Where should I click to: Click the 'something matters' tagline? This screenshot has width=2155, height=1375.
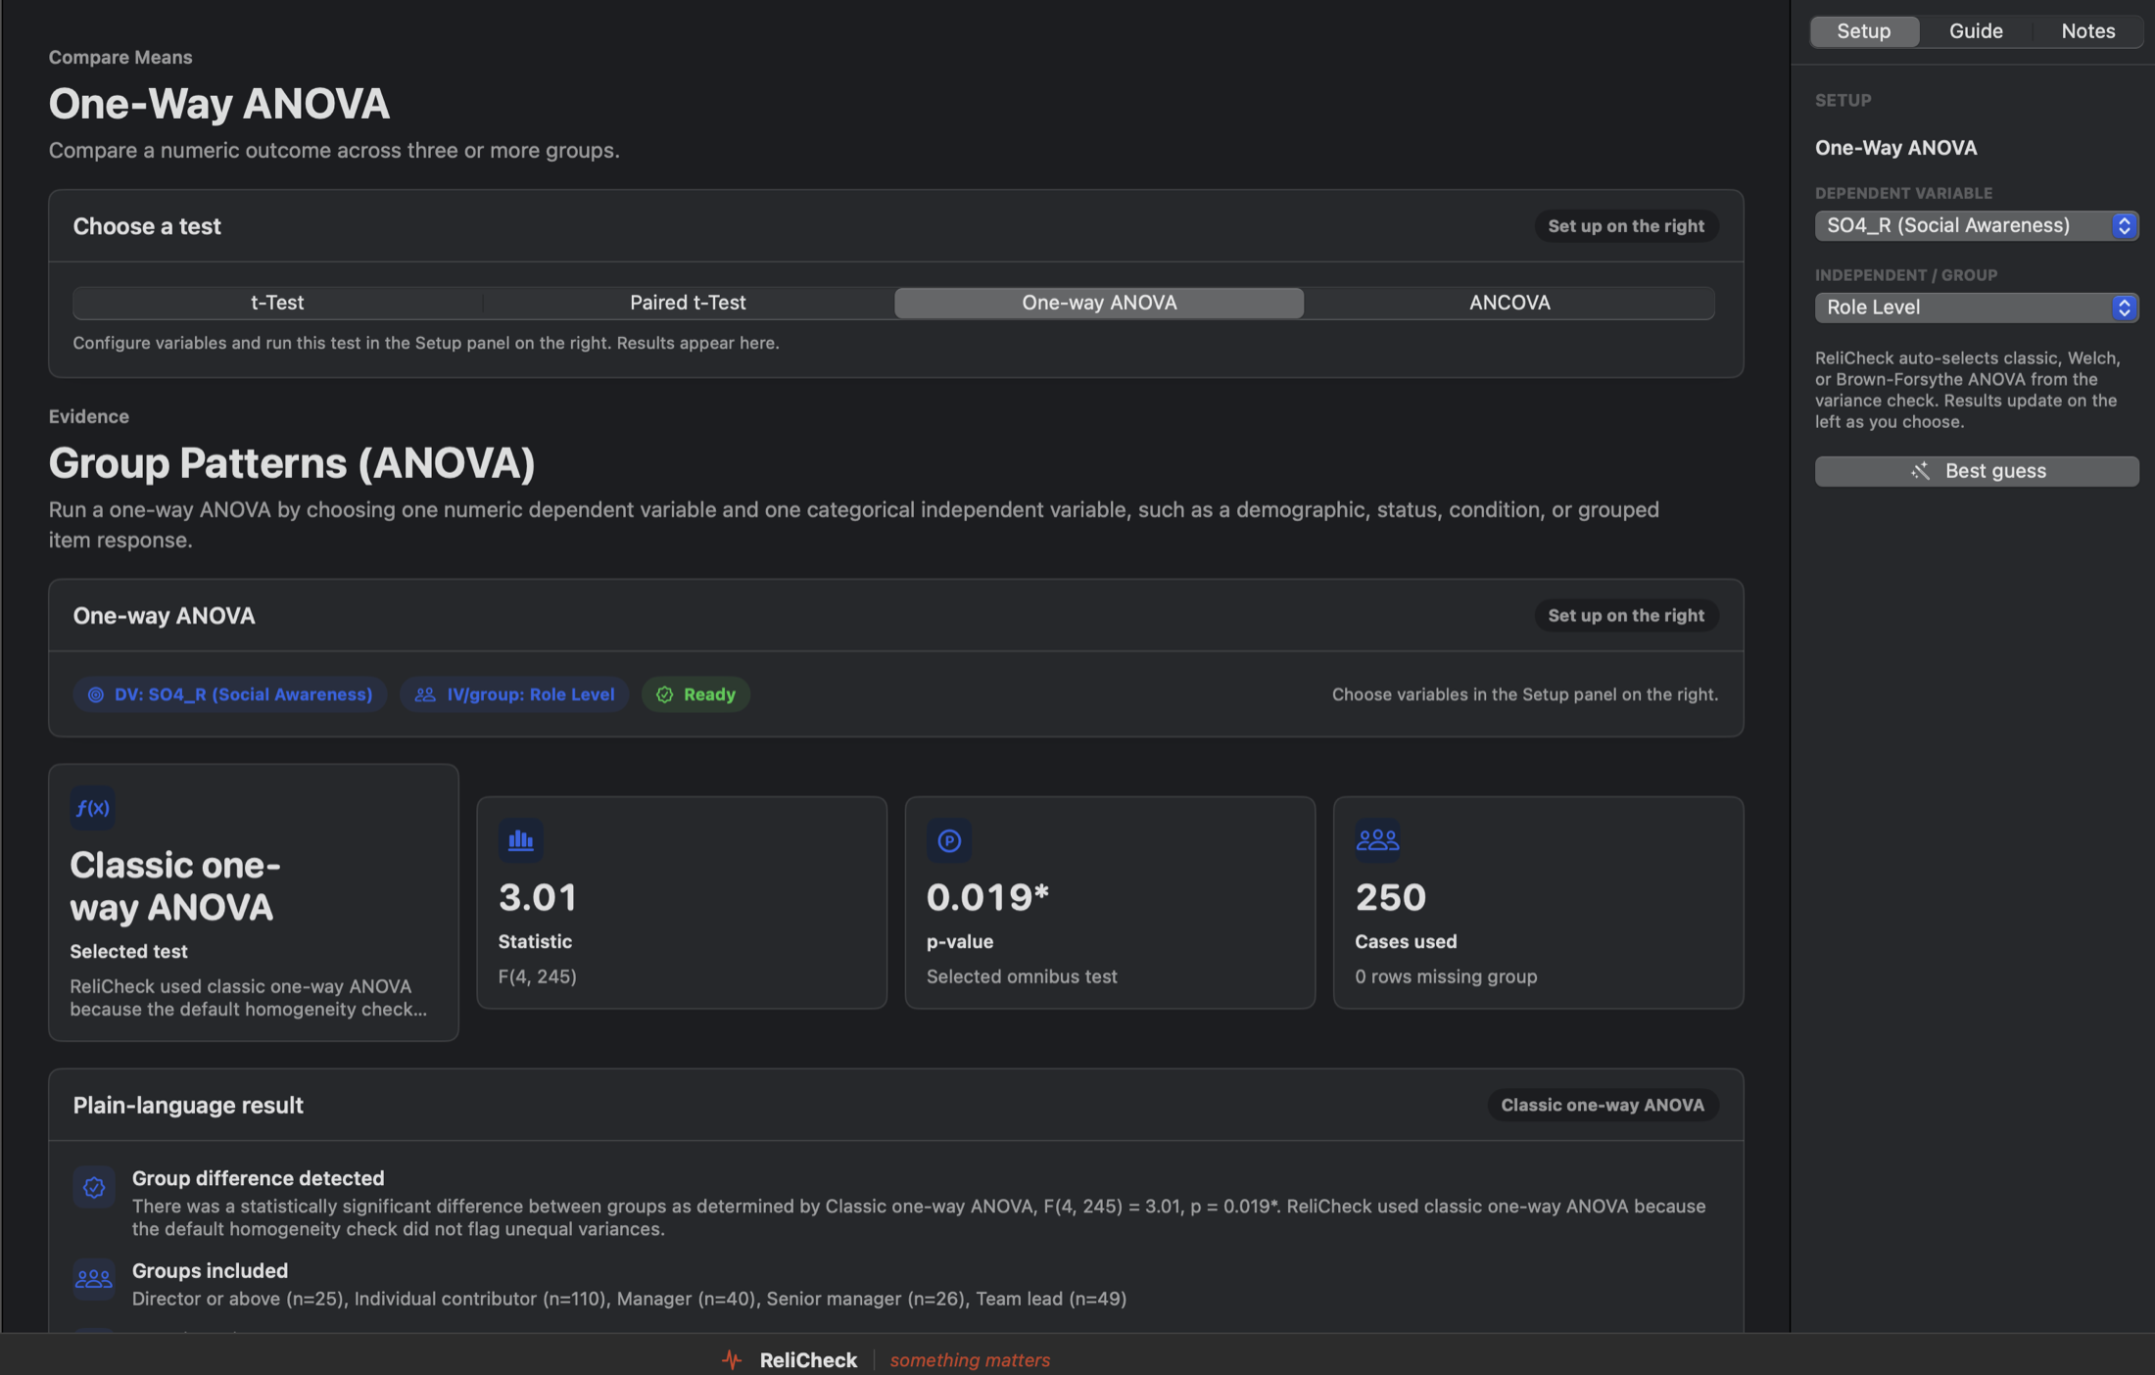970,1360
